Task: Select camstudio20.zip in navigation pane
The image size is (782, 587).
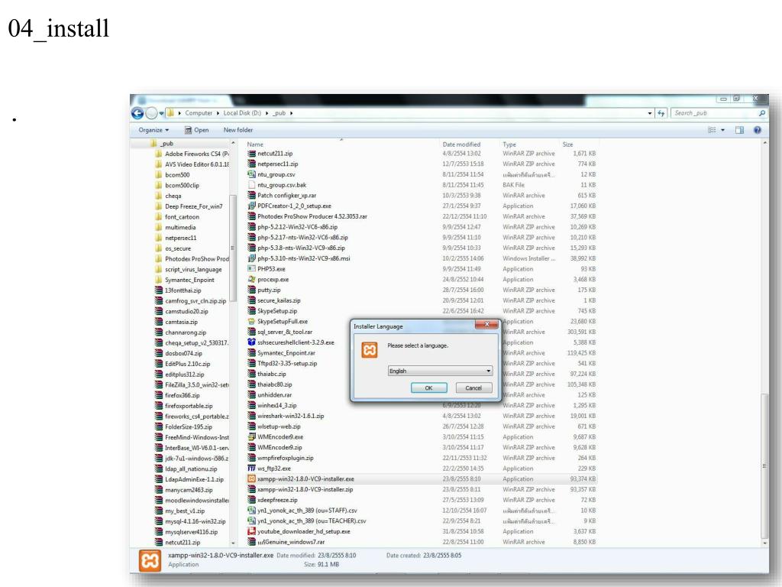Action: pyautogui.click(x=182, y=312)
